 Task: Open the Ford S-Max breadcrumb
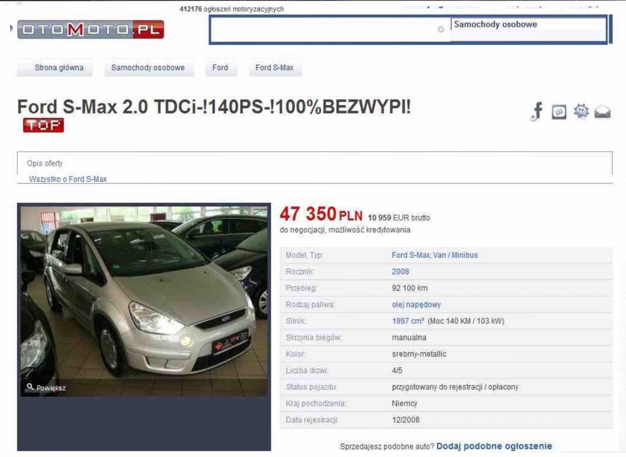274,68
